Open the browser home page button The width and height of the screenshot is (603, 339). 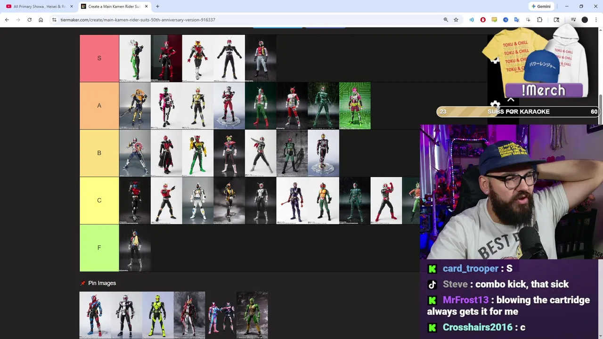[41, 20]
